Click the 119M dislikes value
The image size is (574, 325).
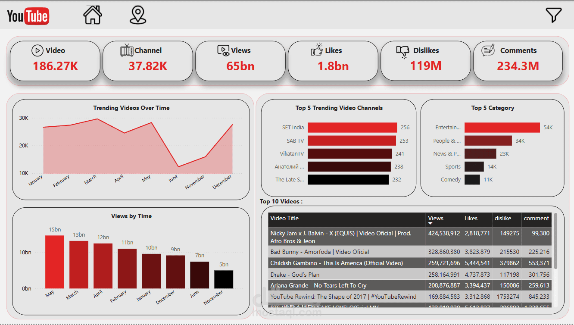[426, 66]
